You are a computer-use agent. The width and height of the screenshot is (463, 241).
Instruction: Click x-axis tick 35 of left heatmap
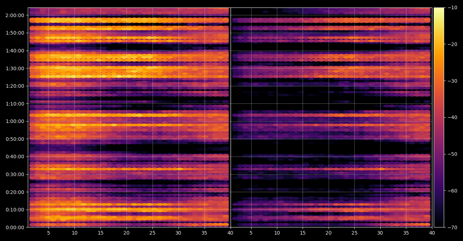tap(205, 233)
